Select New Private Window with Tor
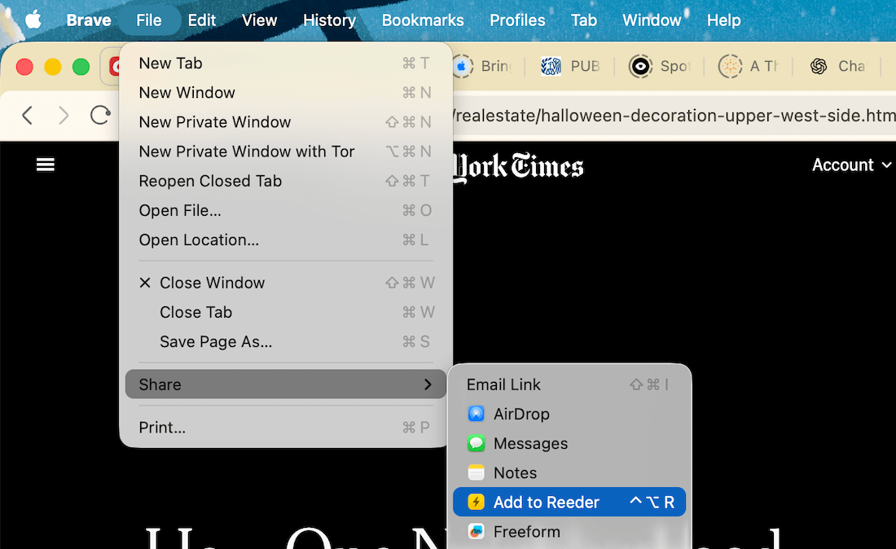Screen dimensions: 896x549 247,152
